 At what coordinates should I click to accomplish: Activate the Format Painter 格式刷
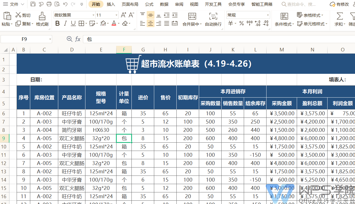[x=42, y=19]
